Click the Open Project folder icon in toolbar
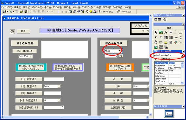The height and width of the screenshot is (120, 186). pyautogui.click(x=22, y=11)
